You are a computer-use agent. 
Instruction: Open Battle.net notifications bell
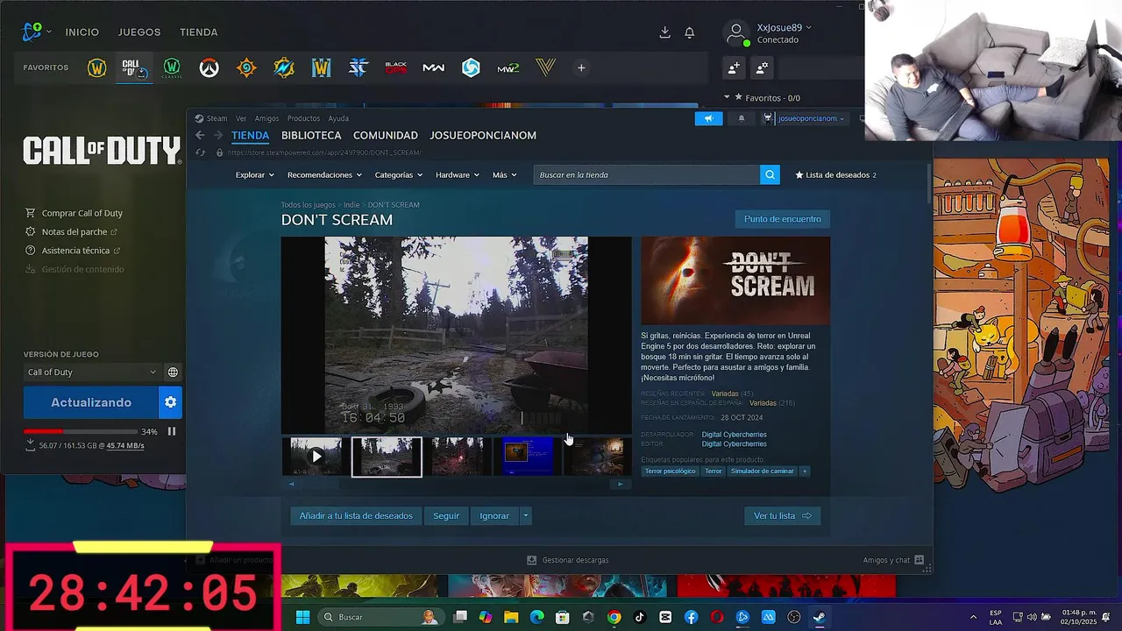click(x=690, y=32)
